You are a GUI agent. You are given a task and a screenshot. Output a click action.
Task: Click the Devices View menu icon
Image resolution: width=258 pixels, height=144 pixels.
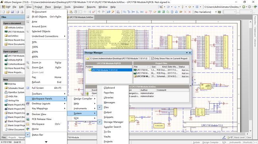pyautogui.click(x=28, y=114)
